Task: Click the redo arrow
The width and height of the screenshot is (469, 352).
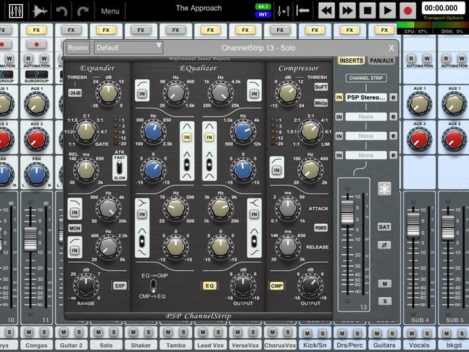Action: tap(83, 11)
